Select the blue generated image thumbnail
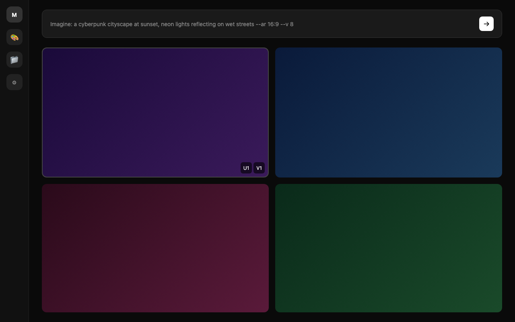 (x=388, y=112)
